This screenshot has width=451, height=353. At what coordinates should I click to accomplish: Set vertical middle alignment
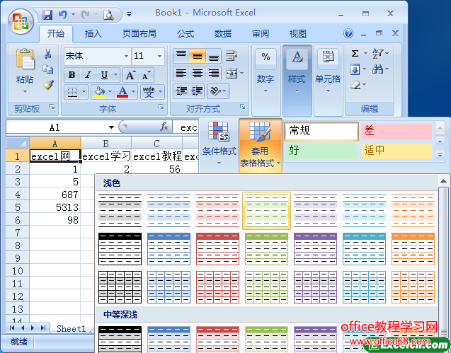pyautogui.click(x=198, y=56)
